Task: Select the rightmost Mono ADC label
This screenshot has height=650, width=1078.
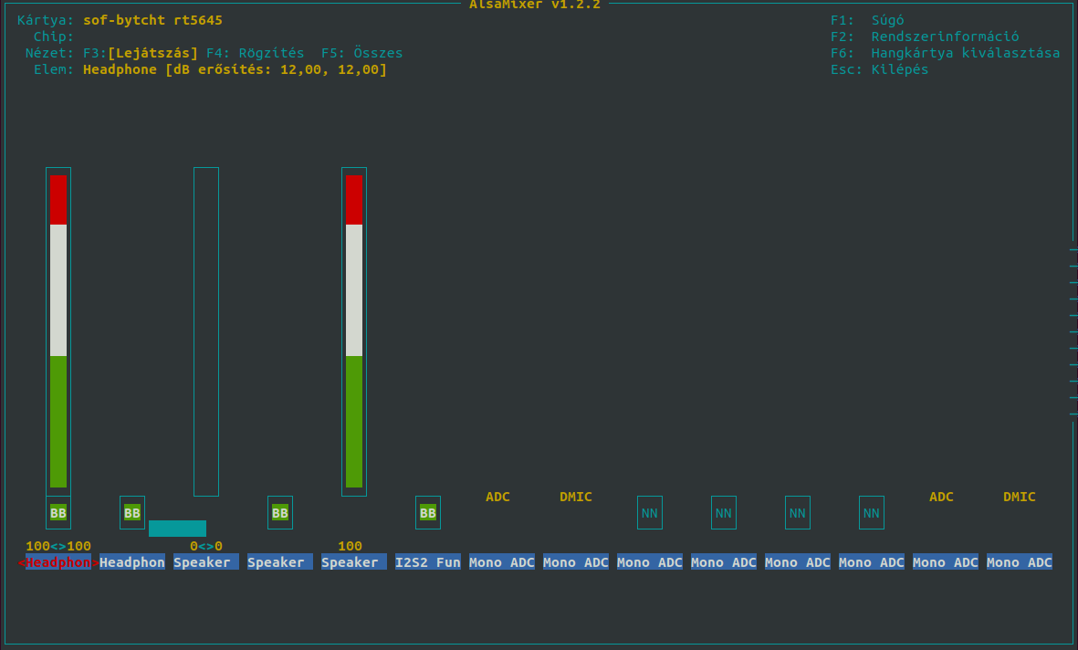Action: pos(1019,562)
